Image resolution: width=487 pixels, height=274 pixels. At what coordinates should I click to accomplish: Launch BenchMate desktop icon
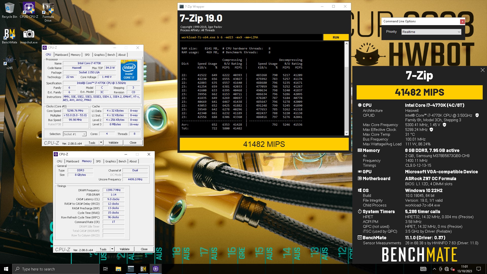pos(9,36)
